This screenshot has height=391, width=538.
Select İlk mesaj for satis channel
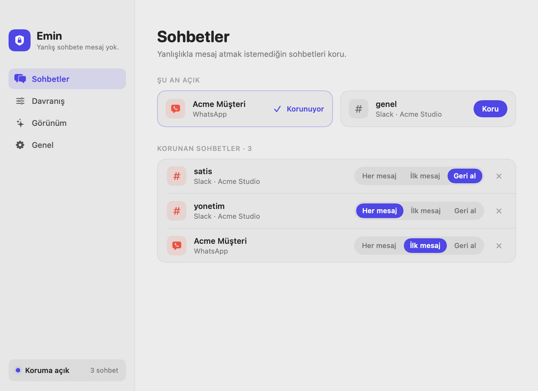pyautogui.click(x=425, y=176)
